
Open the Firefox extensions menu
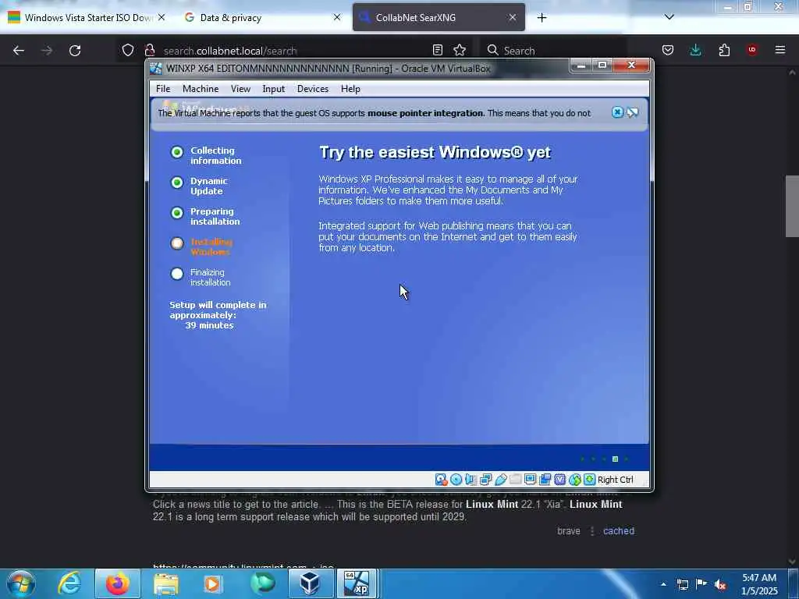coord(724,50)
